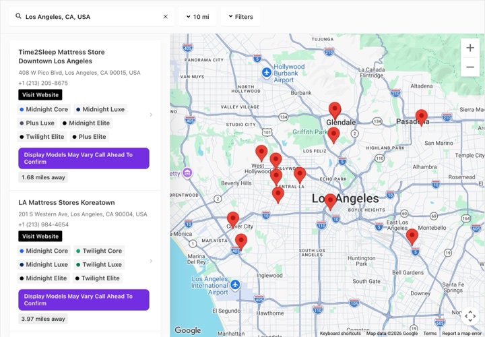
Task: Click the map pin above Glendale
Action: [x=335, y=110]
